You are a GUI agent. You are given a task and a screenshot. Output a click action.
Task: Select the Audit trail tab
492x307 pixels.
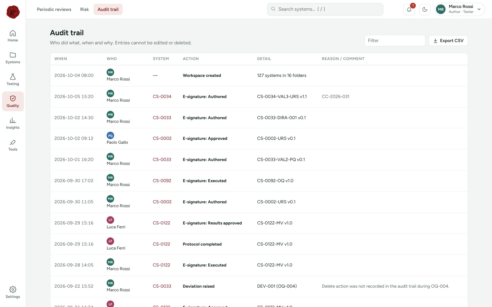coord(108,10)
